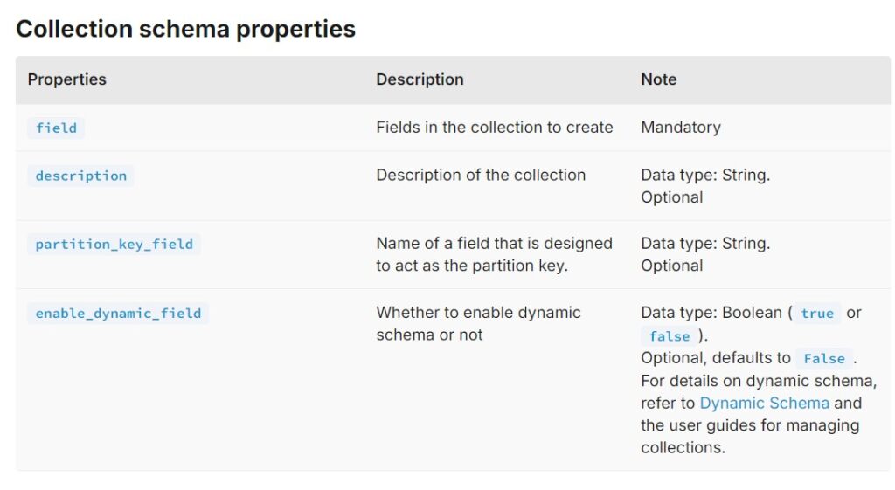Viewport: 895px width, 490px height.
Task: Click the Properties column header
Action: coord(66,79)
